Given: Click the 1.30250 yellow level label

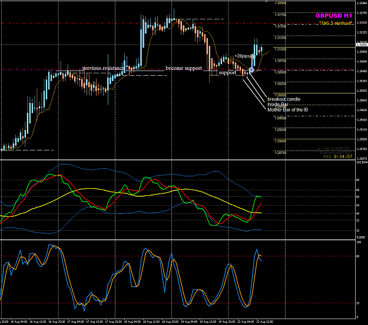Looking at the screenshot, I should click(x=280, y=83).
